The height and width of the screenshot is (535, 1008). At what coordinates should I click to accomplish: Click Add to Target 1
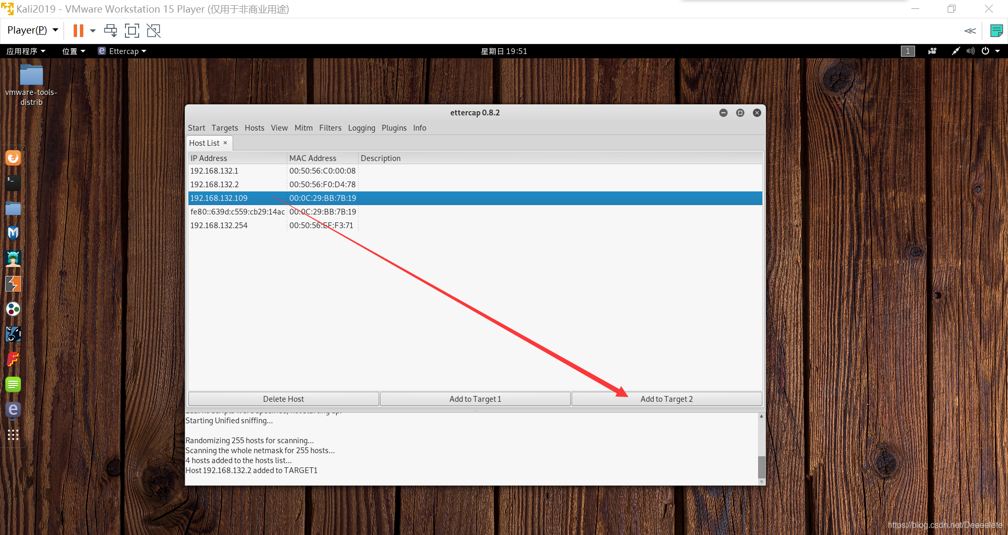pos(475,399)
